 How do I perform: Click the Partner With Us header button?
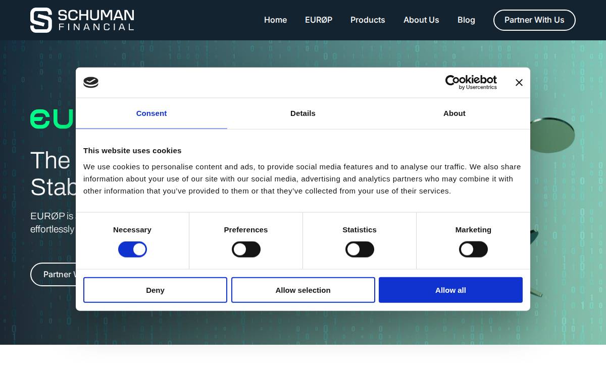click(534, 20)
